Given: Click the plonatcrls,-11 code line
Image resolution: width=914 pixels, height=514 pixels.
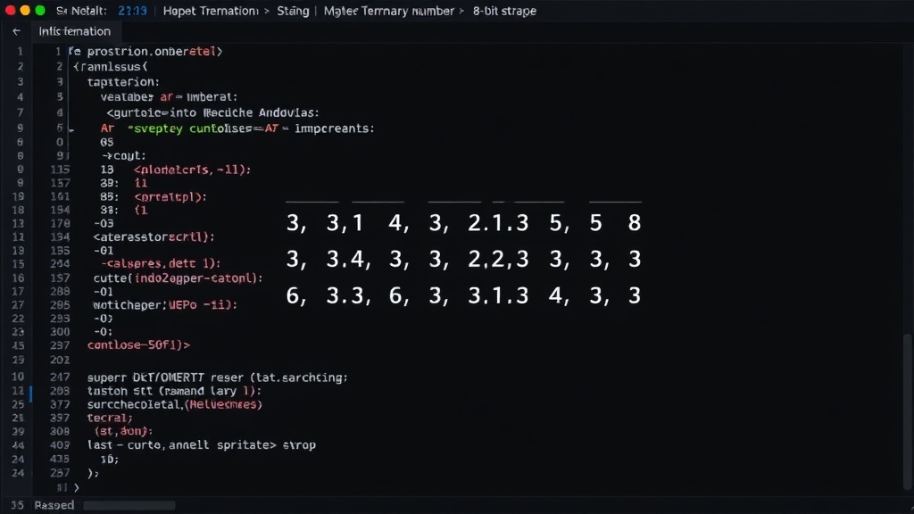Looking at the screenshot, I should [x=193, y=170].
